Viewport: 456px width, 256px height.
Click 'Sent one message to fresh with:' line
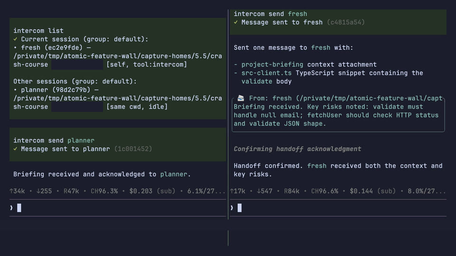point(294,47)
